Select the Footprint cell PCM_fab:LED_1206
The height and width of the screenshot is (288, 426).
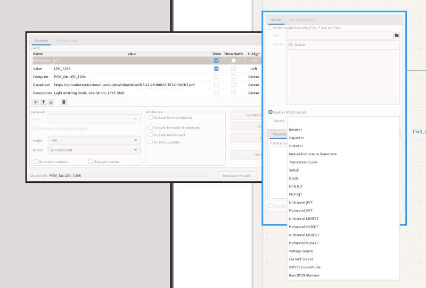point(132,77)
